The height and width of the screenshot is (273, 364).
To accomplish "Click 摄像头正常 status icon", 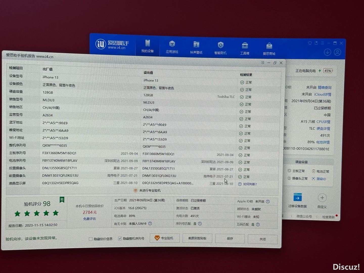I will 289,178.
